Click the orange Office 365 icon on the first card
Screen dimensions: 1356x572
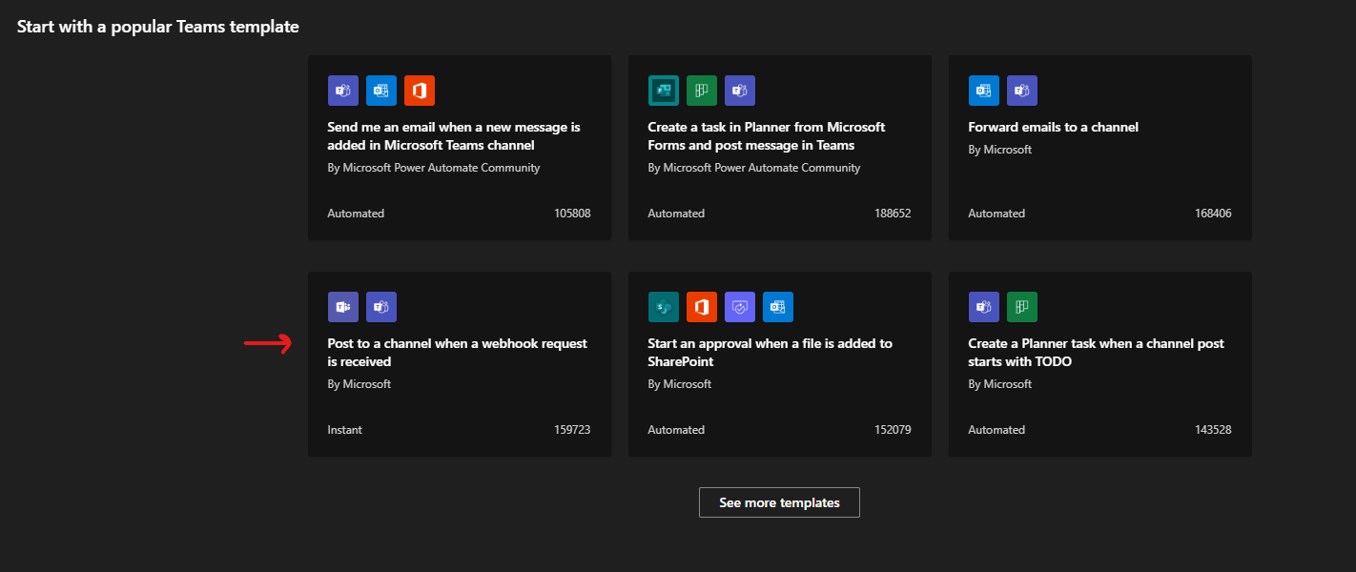420,91
